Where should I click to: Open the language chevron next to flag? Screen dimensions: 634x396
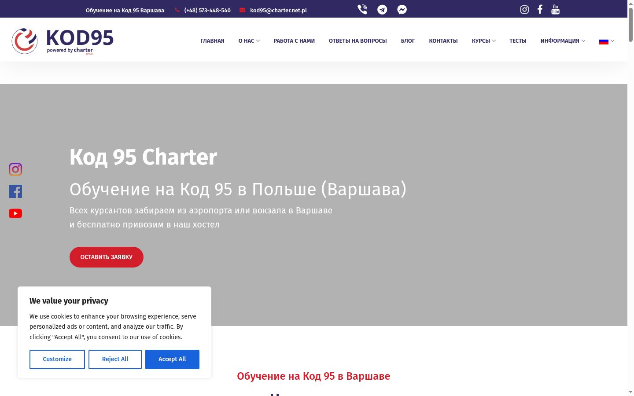[x=612, y=41]
